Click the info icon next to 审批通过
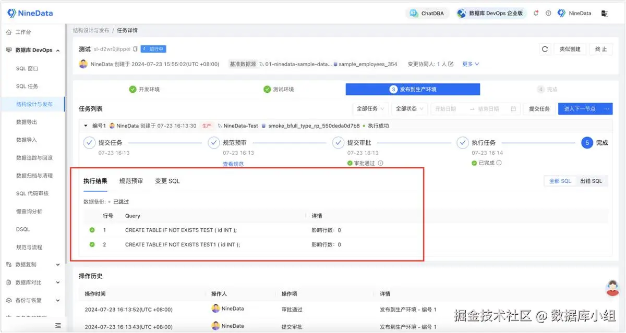Screen dimensions: 626x333 tap(380, 163)
